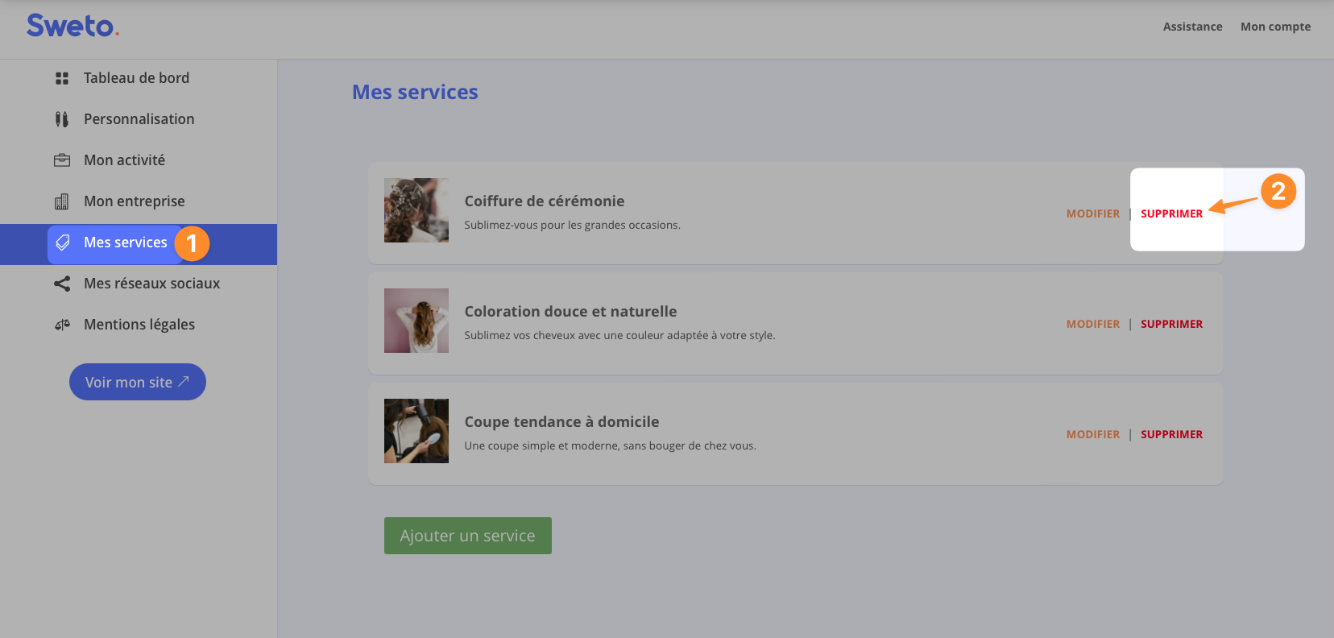This screenshot has height=638, width=1334.
Task: Click the Coiffure de cérémonie thumbnail image
Action: coord(416,210)
